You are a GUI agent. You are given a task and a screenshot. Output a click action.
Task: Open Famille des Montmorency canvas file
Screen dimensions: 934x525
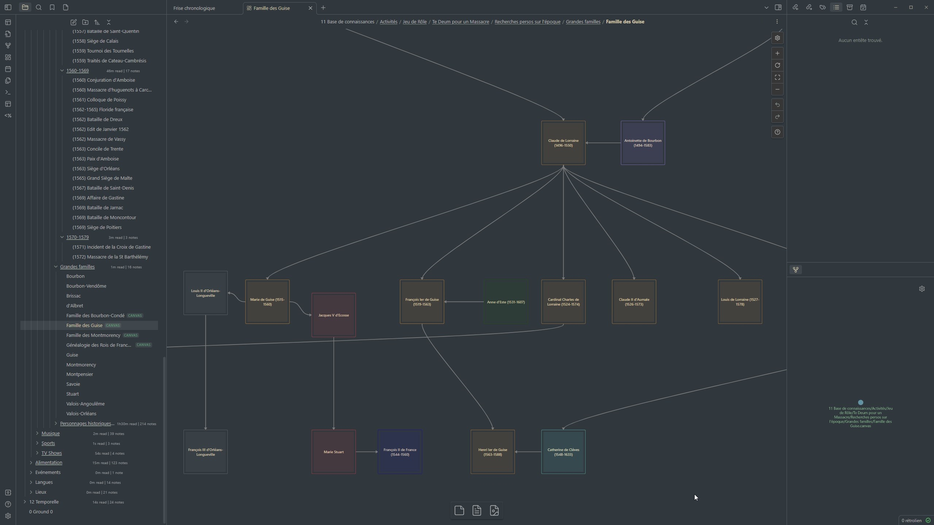[x=93, y=335]
